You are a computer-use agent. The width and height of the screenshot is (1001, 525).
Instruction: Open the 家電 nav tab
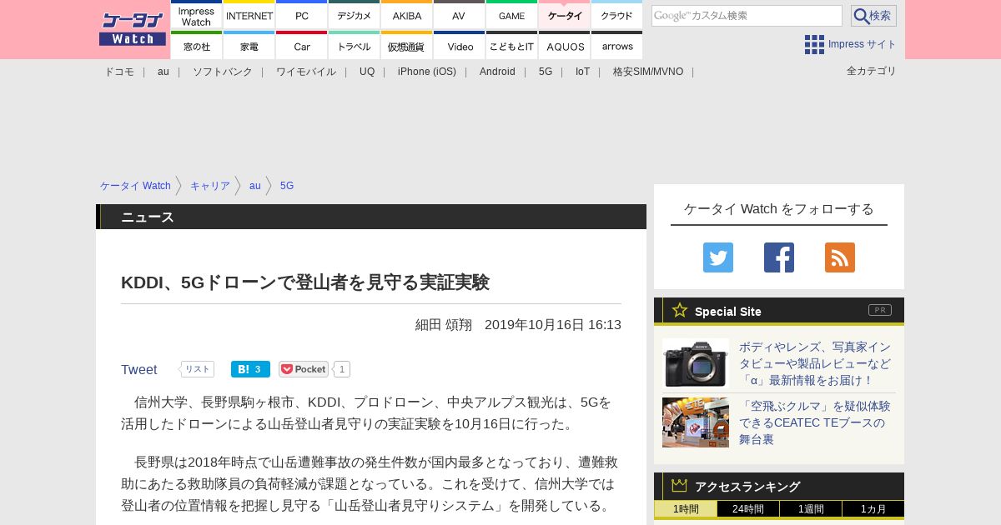pyautogui.click(x=249, y=46)
